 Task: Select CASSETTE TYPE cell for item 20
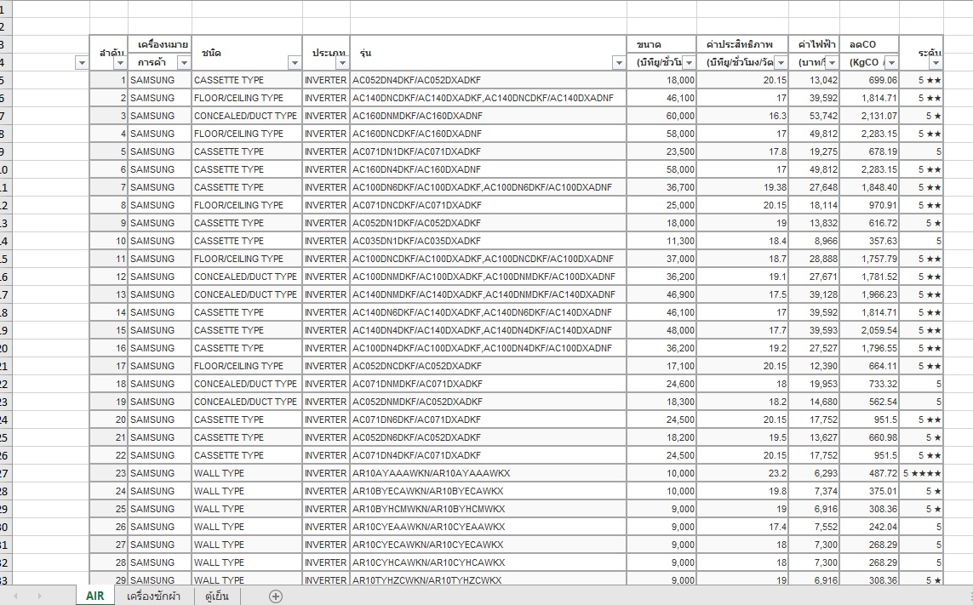[x=247, y=420]
